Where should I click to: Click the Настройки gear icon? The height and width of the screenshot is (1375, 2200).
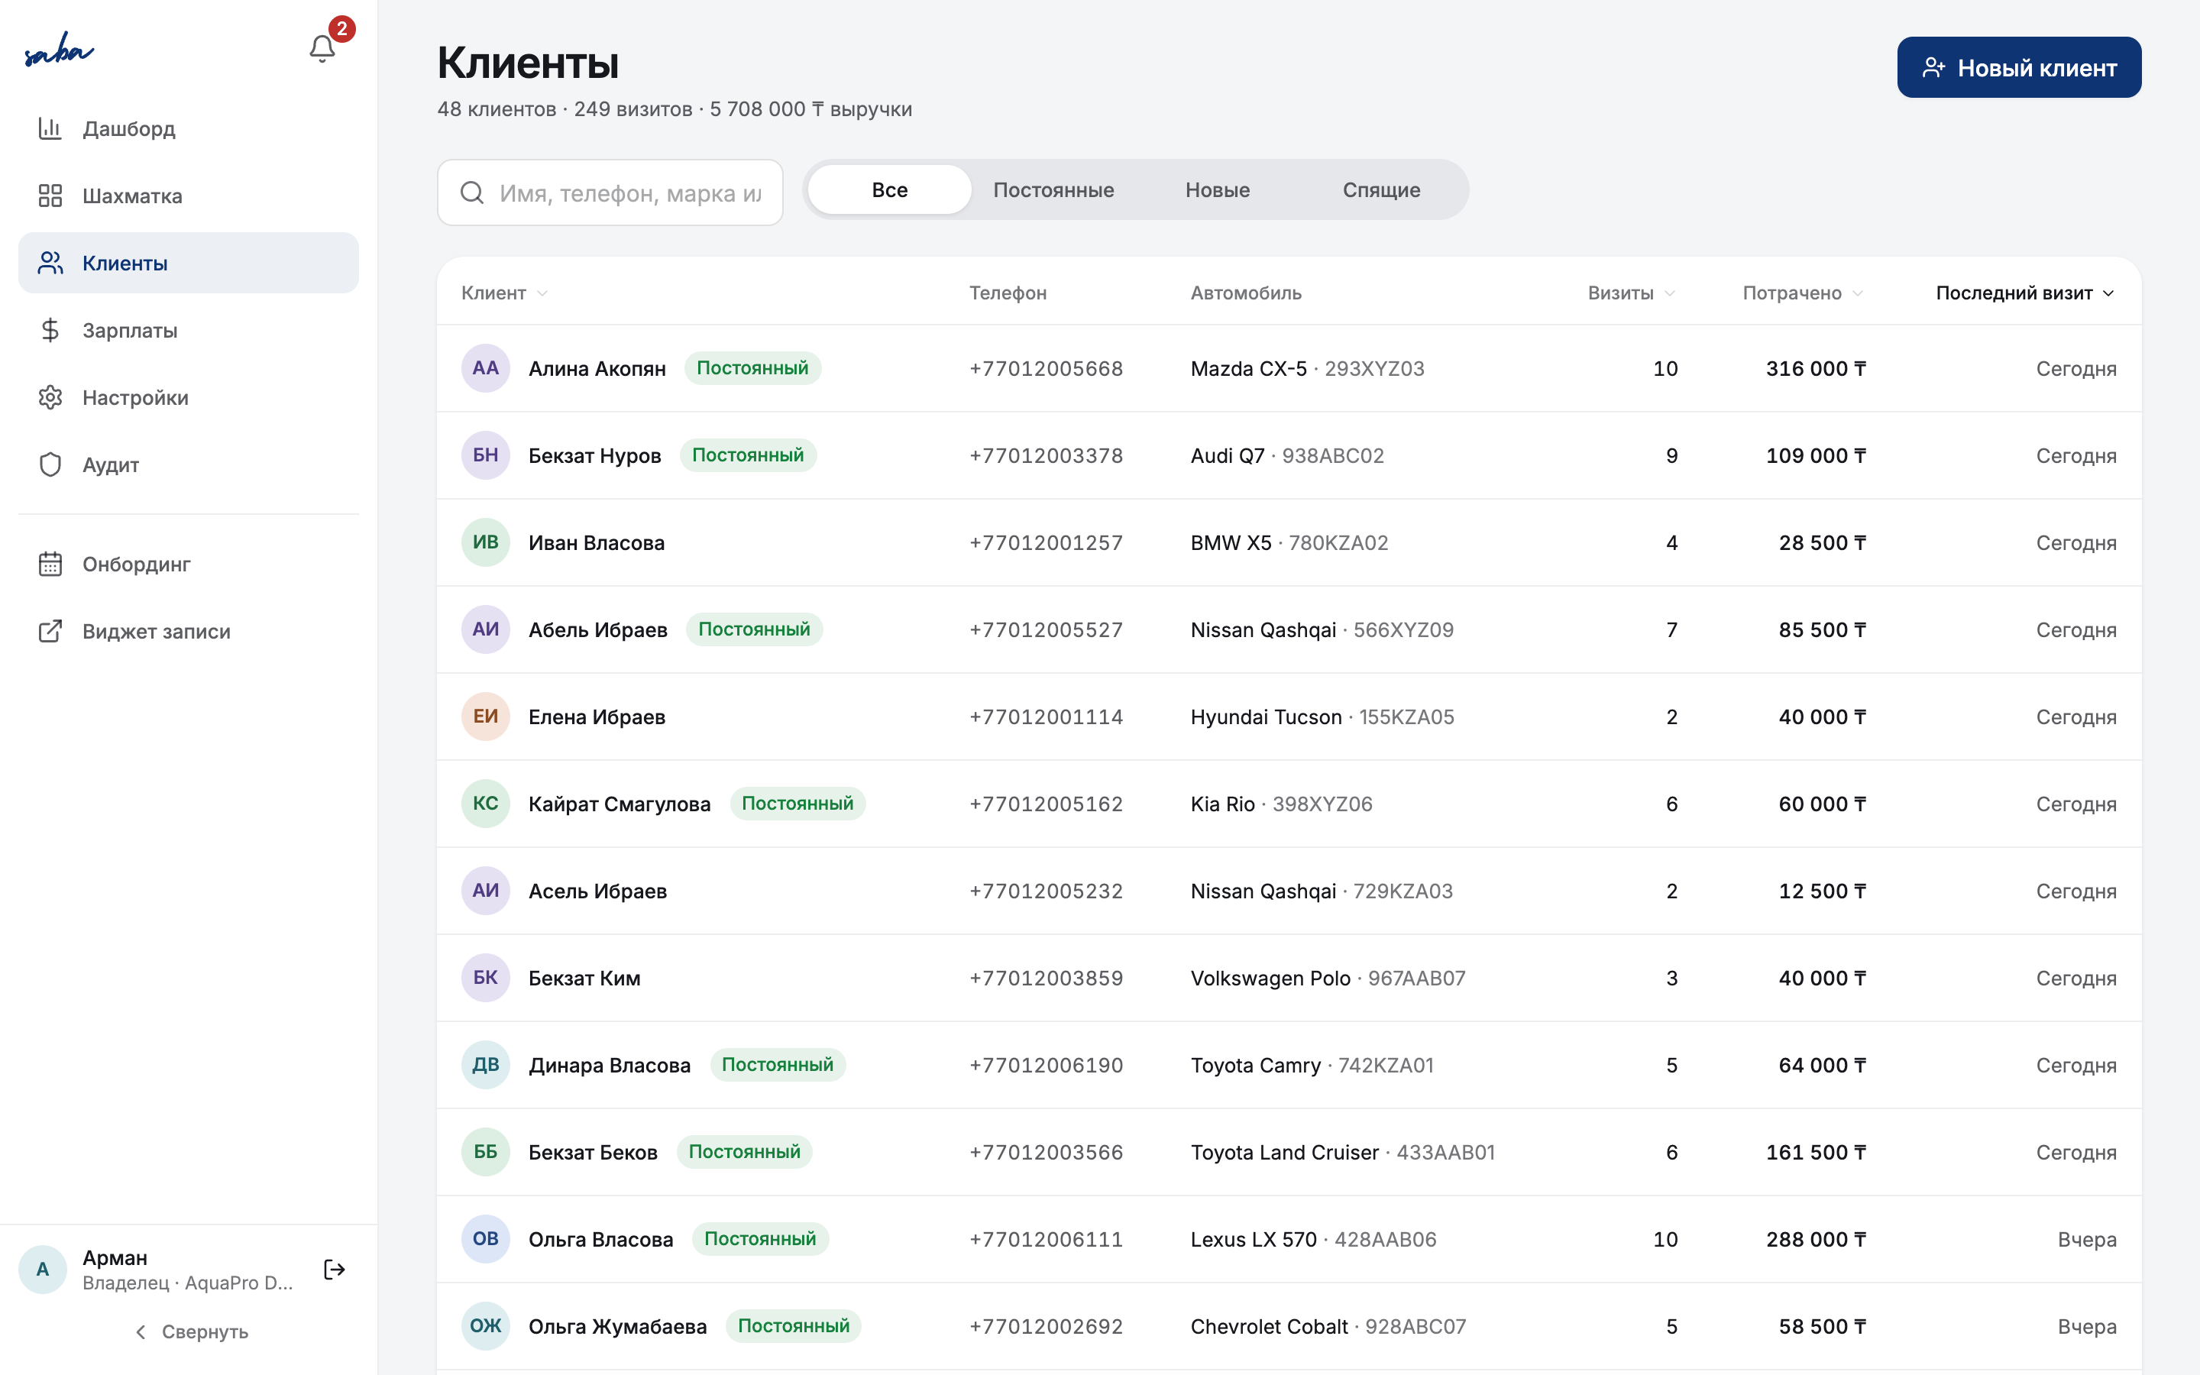pos(50,397)
